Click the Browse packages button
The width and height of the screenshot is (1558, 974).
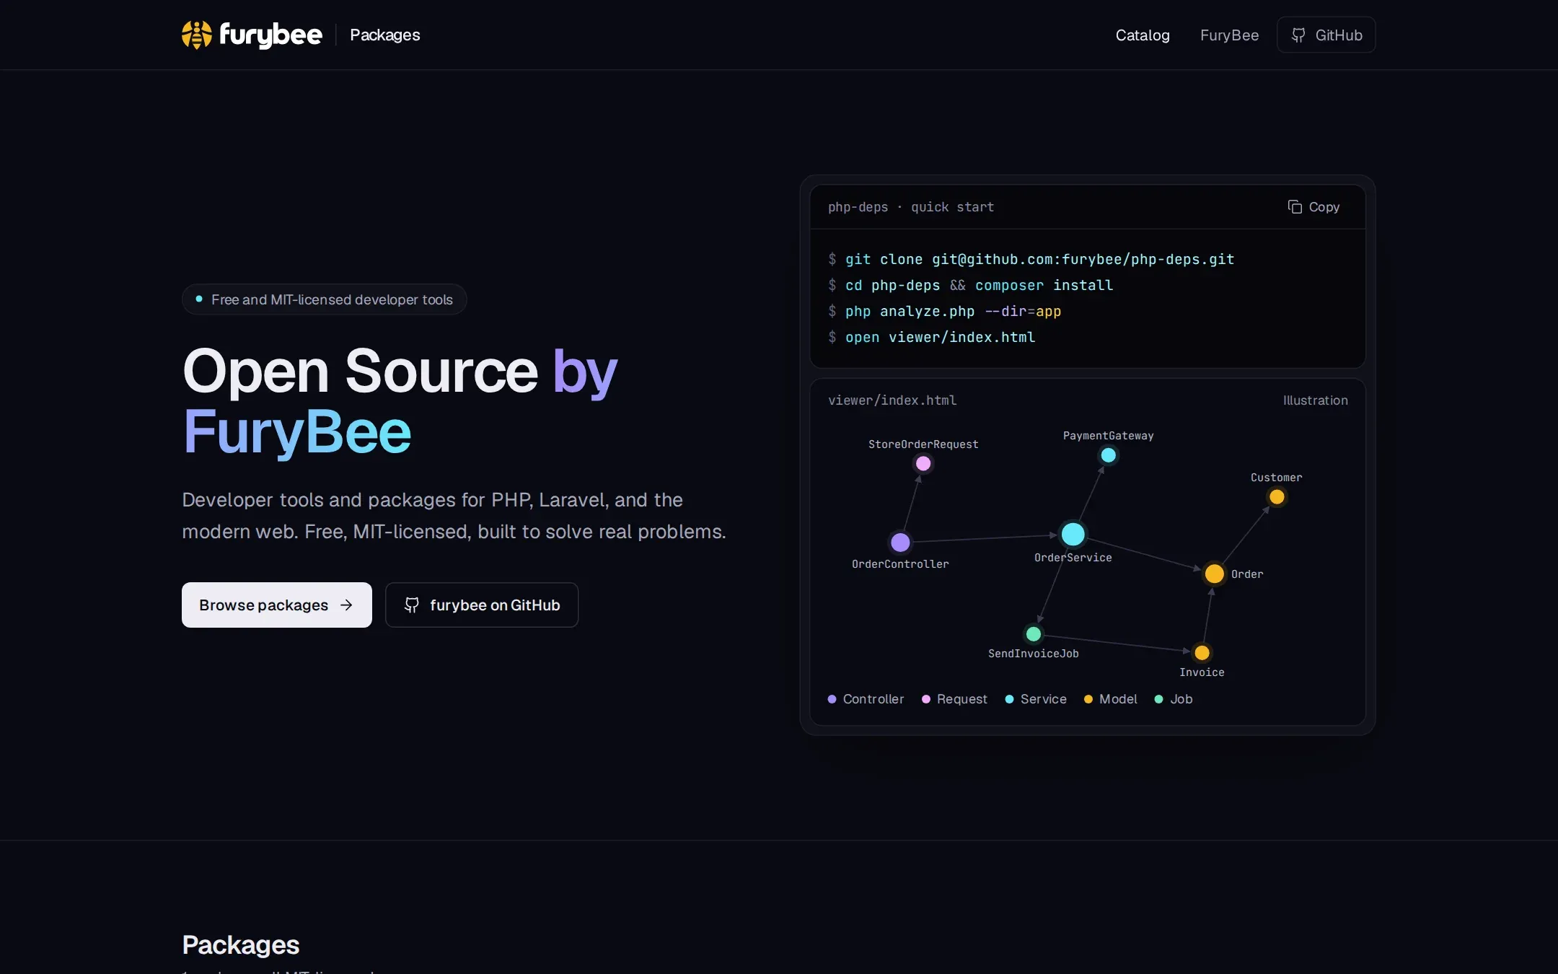277,605
